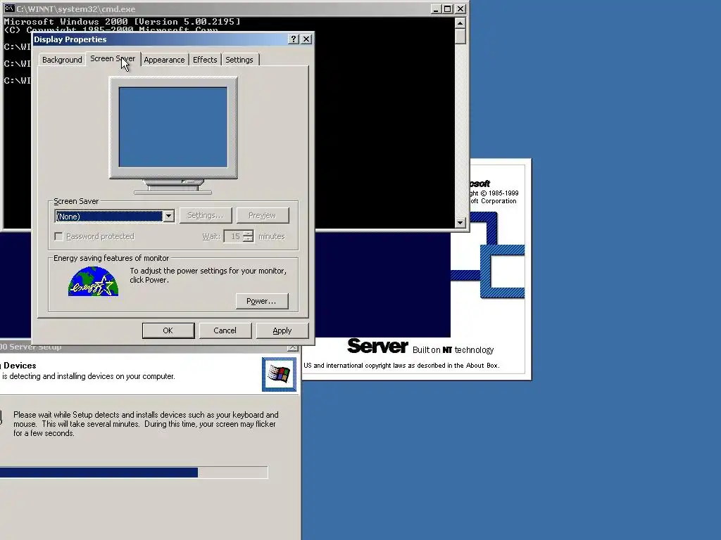Decrease wait minutes with spinner down arrow
The image size is (721, 540).
tap(249, 239)
